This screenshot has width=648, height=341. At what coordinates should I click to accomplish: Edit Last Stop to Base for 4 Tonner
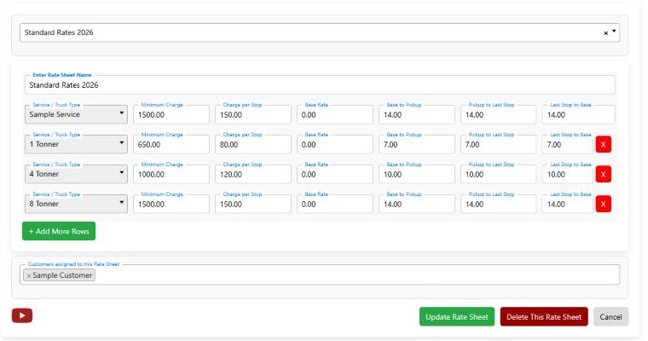(x=567, y=175)
